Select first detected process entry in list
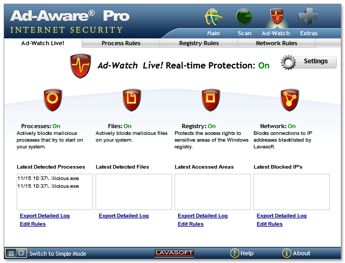The width and height of the screenshot is (345, 263). (x=48, y=178)
